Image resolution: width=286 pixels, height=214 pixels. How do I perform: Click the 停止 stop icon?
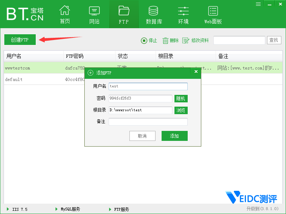[x=144, y=40]
